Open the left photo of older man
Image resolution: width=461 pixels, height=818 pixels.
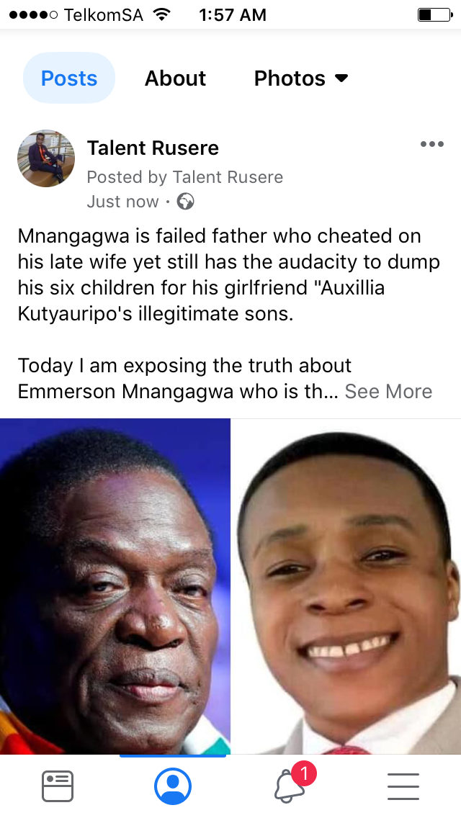click(115, 586)
